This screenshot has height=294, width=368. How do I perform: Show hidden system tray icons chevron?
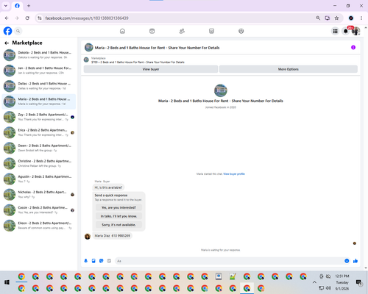(314, 282)
